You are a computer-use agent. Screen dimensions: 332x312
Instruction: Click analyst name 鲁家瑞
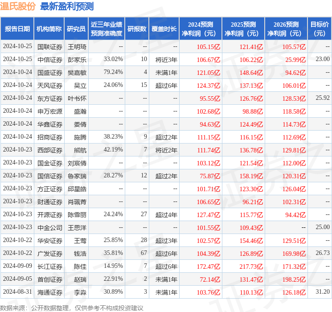(77, 176)
